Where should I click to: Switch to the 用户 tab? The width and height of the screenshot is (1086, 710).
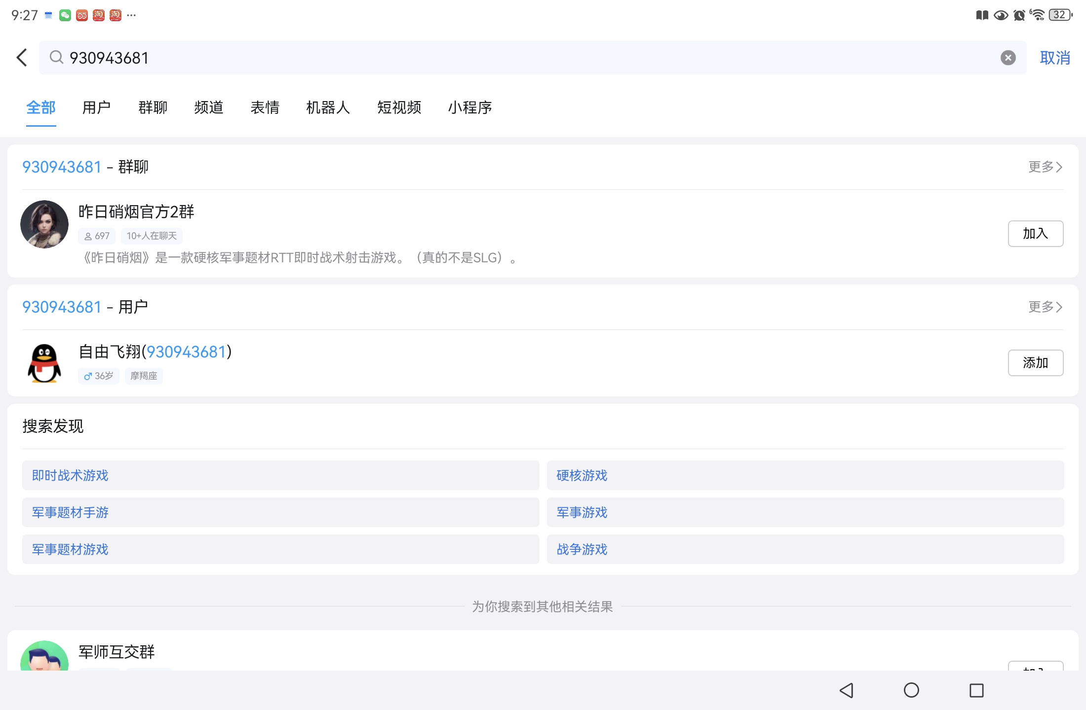pos(96,107)
